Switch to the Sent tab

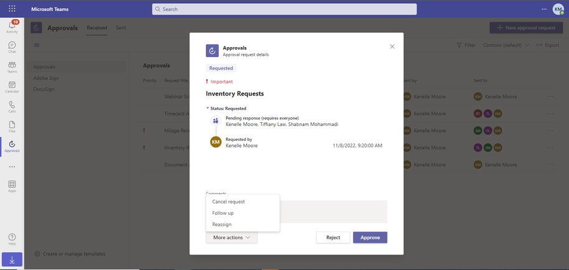pos(121,27)
